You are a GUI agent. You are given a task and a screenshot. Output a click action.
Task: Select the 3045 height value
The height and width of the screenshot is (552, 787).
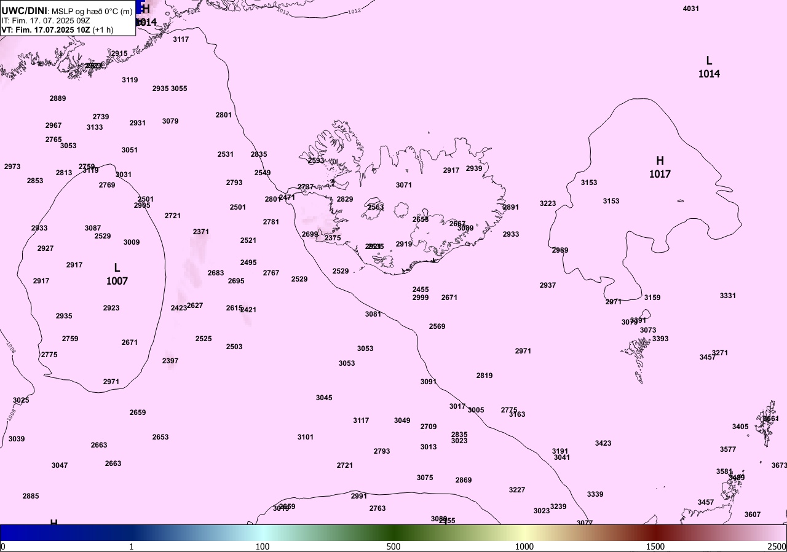click(324, 398)
